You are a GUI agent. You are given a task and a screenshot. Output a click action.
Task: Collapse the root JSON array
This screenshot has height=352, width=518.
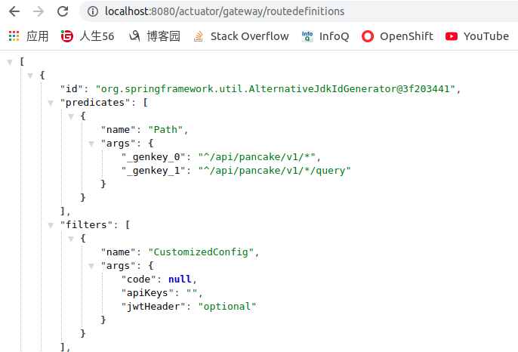point(10,62)
